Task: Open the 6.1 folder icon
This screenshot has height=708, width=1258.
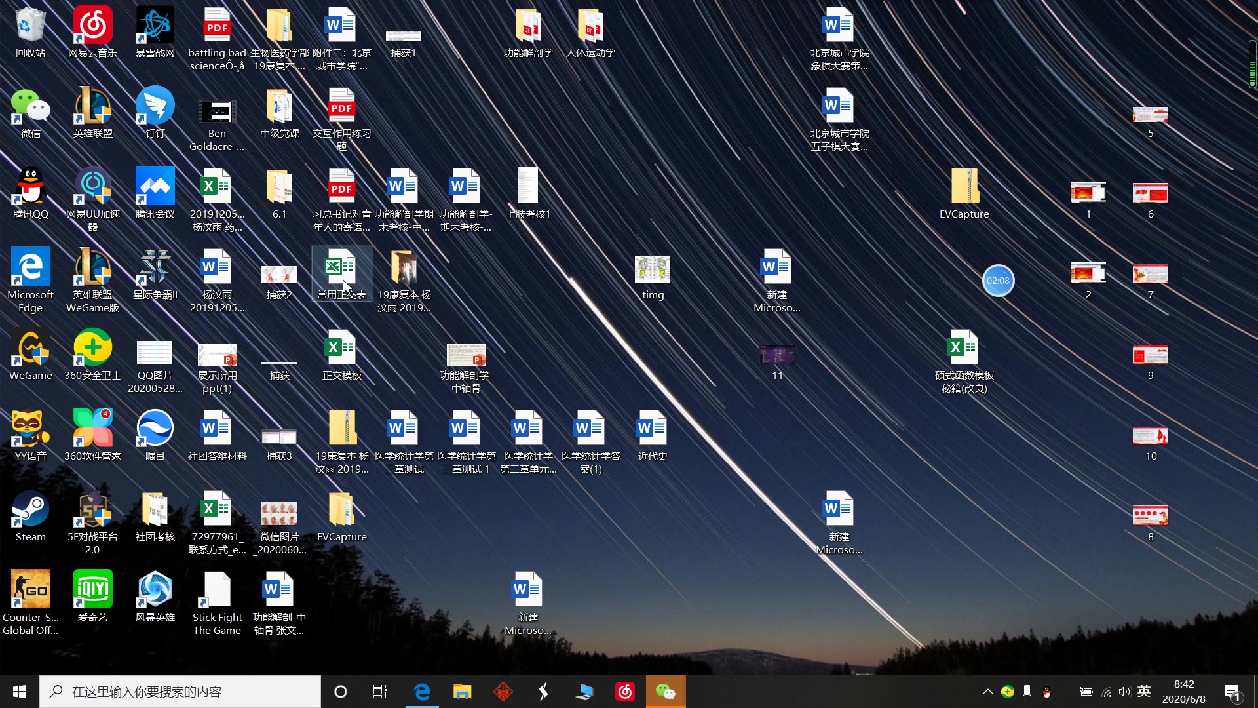Action: (x=279, y=194)
